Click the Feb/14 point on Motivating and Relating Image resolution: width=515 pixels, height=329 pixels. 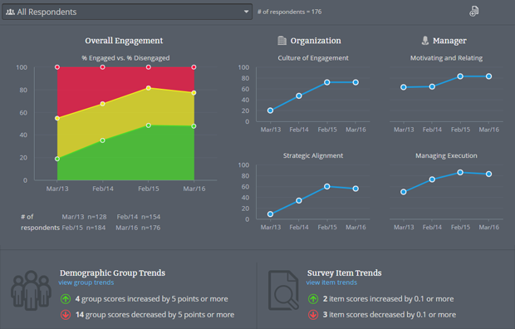tap(432, 86)
